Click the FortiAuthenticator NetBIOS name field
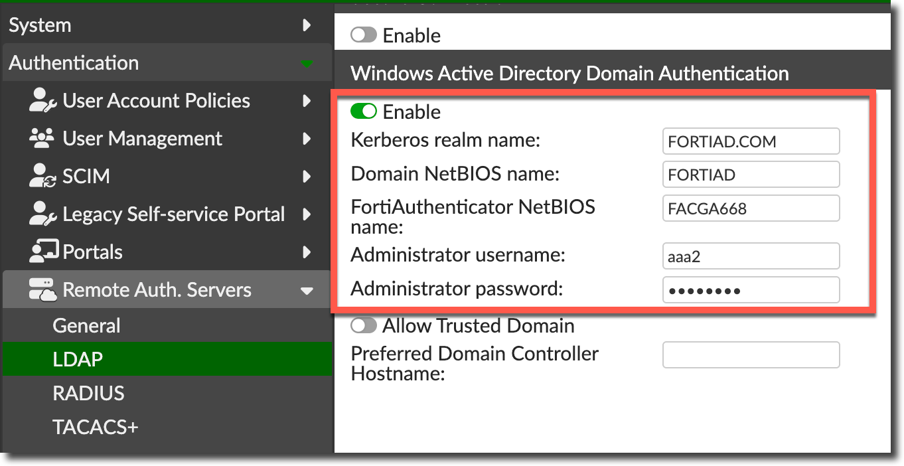The height and width of the screenshot is (466, 904). pos(751,208)
